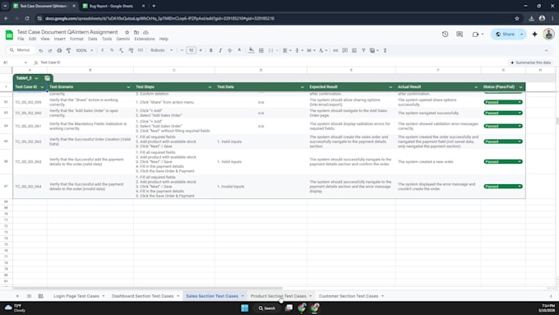The width and height of the screenshot is (559, 315).
Task: Open the Format menu
Action: coord(76,39)
